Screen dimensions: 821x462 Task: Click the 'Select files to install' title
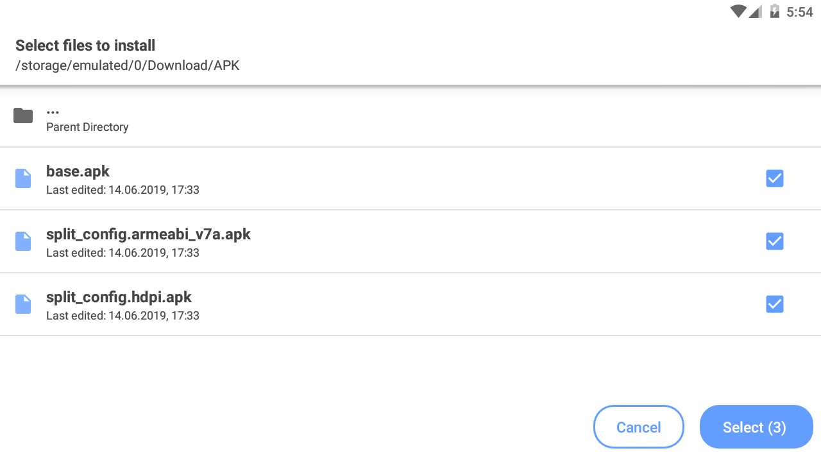click(x=85, y=46)
